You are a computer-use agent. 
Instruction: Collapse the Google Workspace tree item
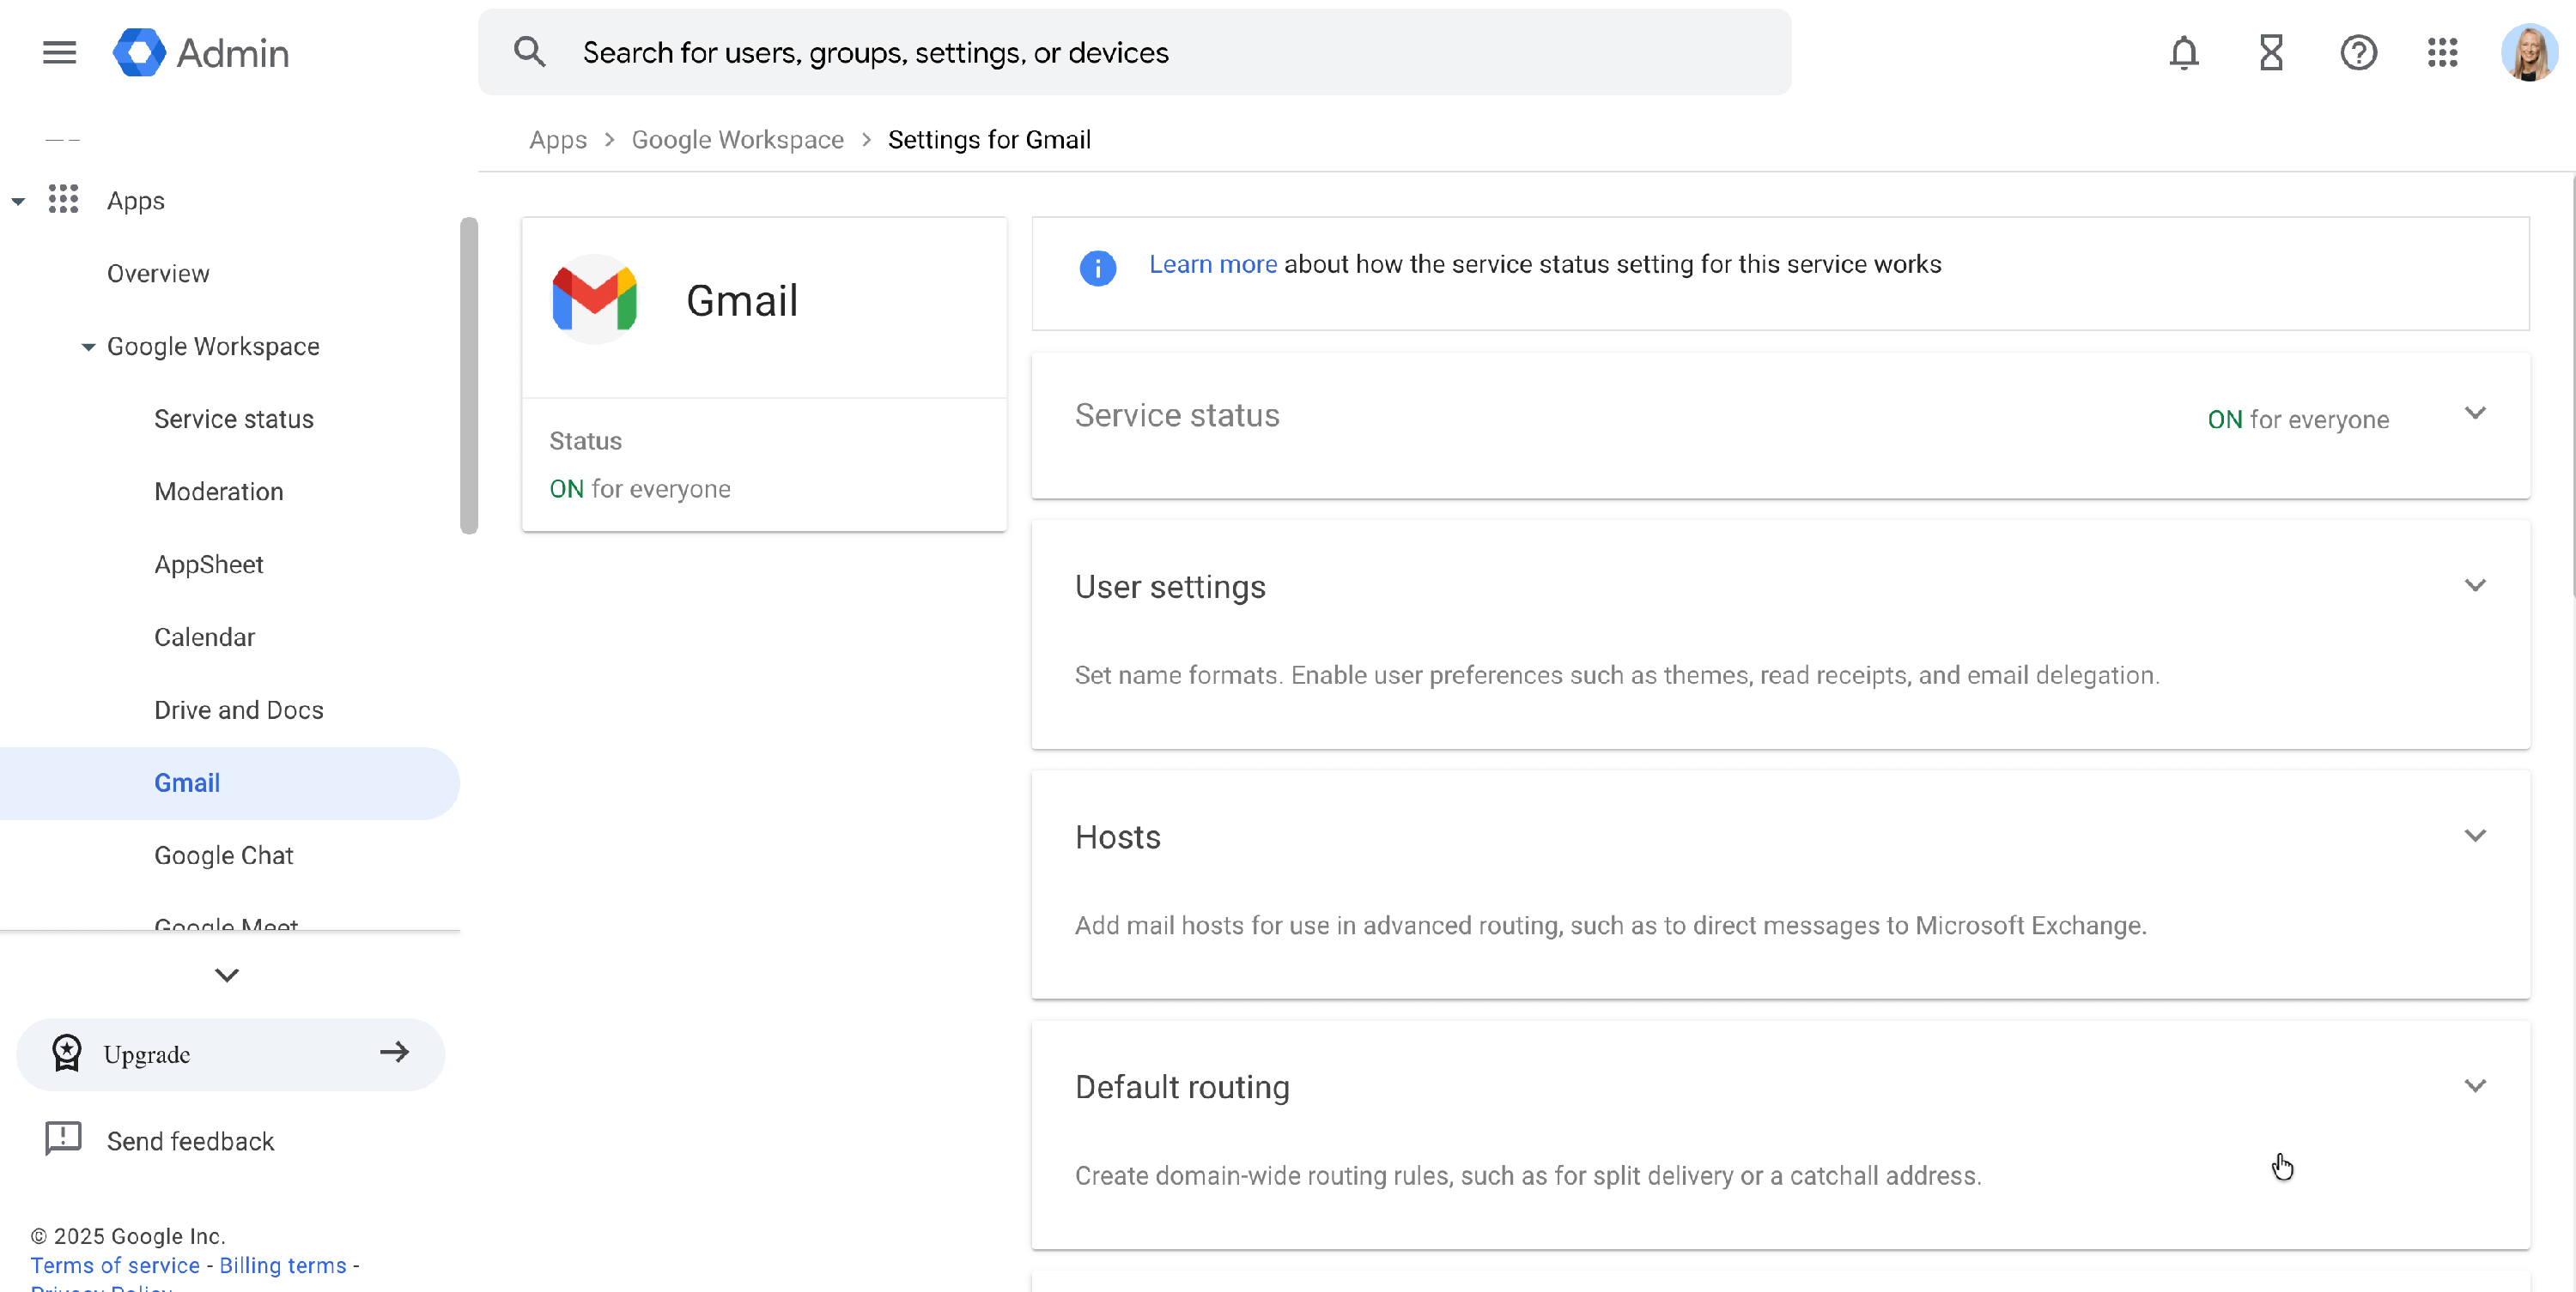pos(88,347)
